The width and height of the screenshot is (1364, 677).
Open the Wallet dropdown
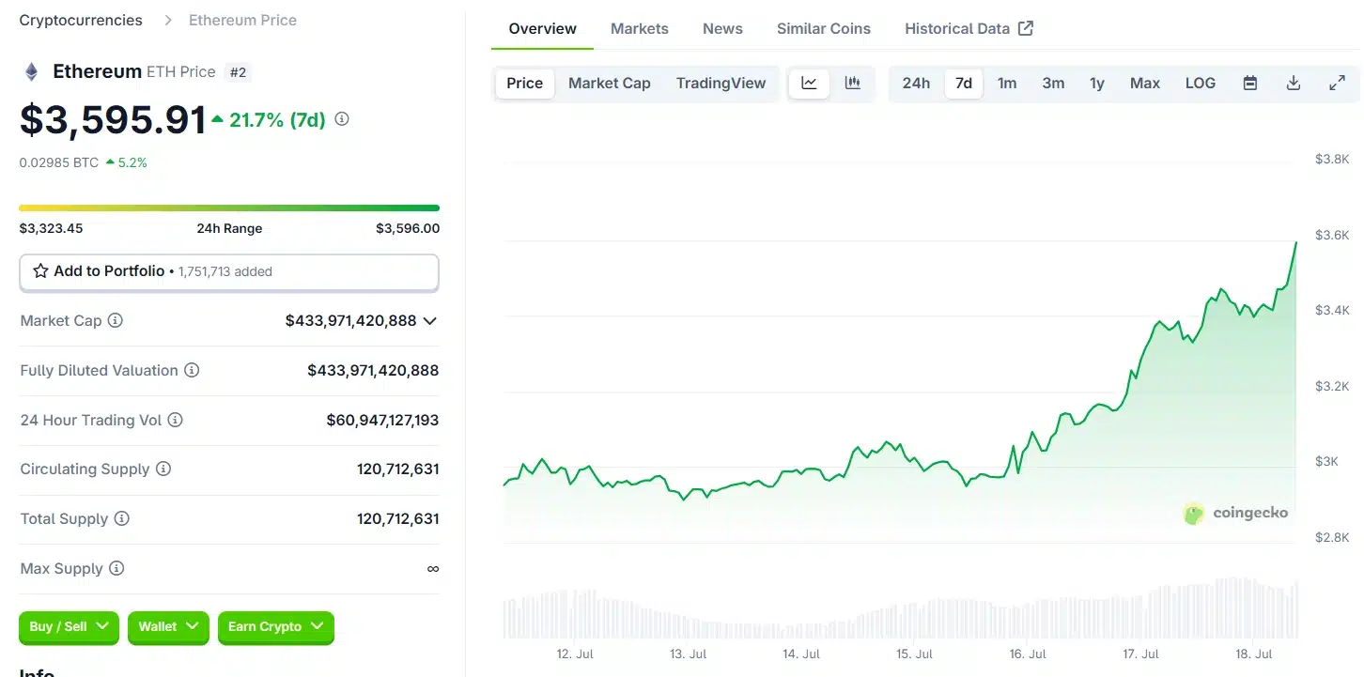[168, 627]
